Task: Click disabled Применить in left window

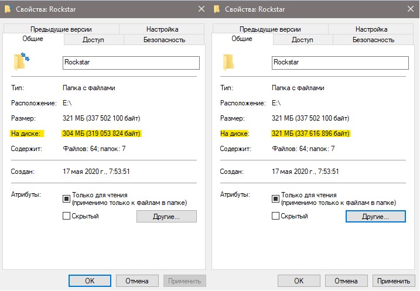Action: pyautogui.click(x=185, y=281)
